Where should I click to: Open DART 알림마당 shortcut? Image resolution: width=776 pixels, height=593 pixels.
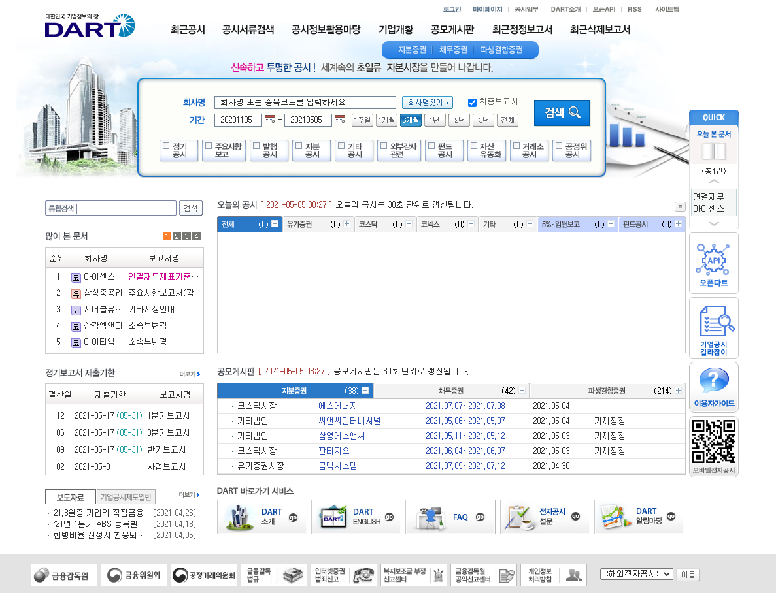coord(639,517)
